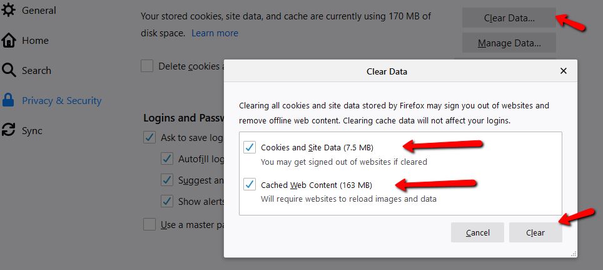Click the Search magnifier icon
The width and height of the screenshot is (603, 270).
(x=9, y=71)
